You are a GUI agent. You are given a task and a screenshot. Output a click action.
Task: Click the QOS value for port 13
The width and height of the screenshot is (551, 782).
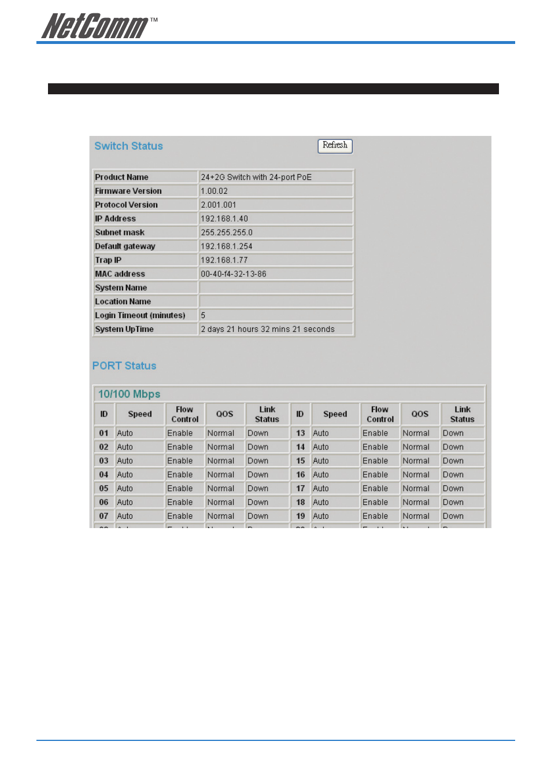click(420, 433)
